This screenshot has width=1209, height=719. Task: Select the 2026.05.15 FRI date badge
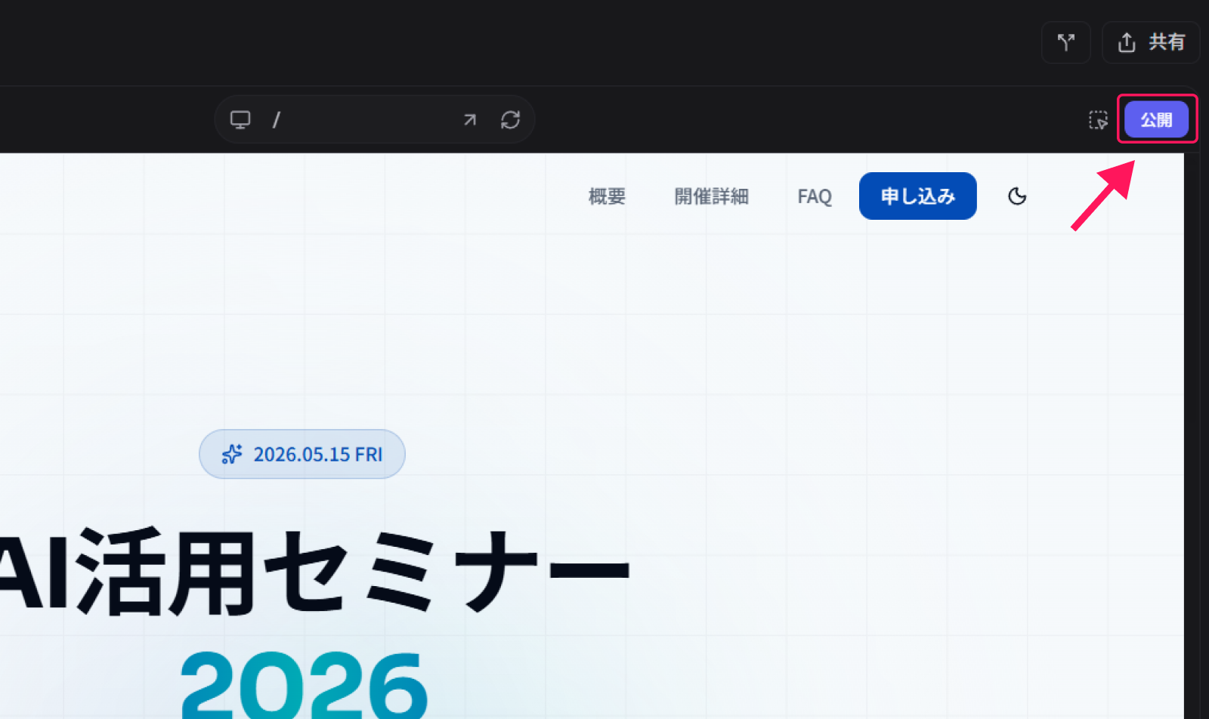[317, 454]
